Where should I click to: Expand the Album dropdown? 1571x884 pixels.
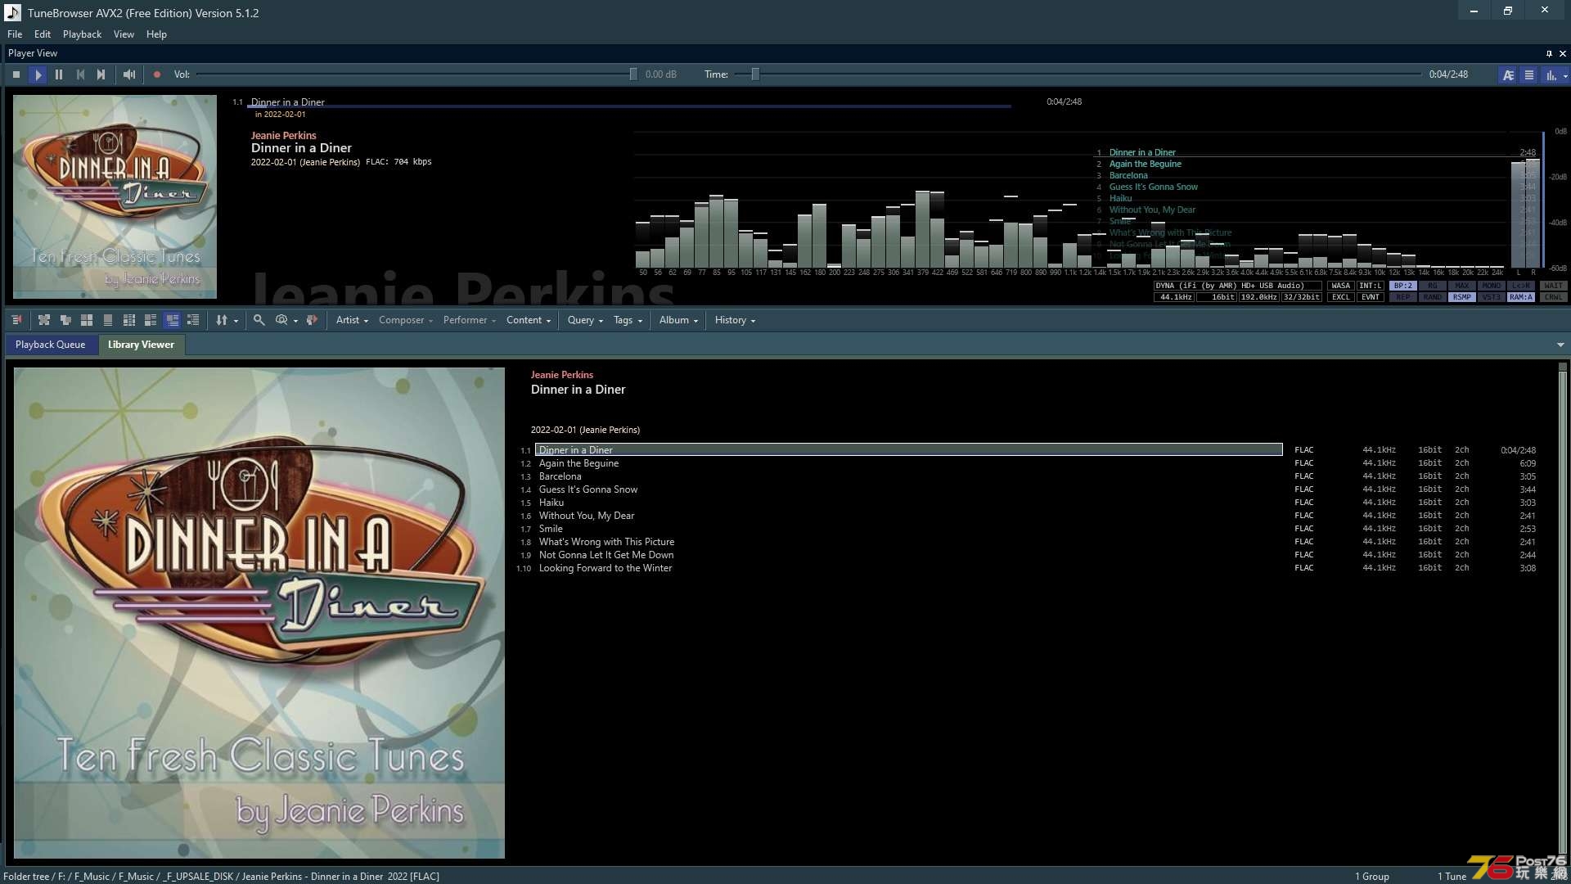tap(678, 320)
